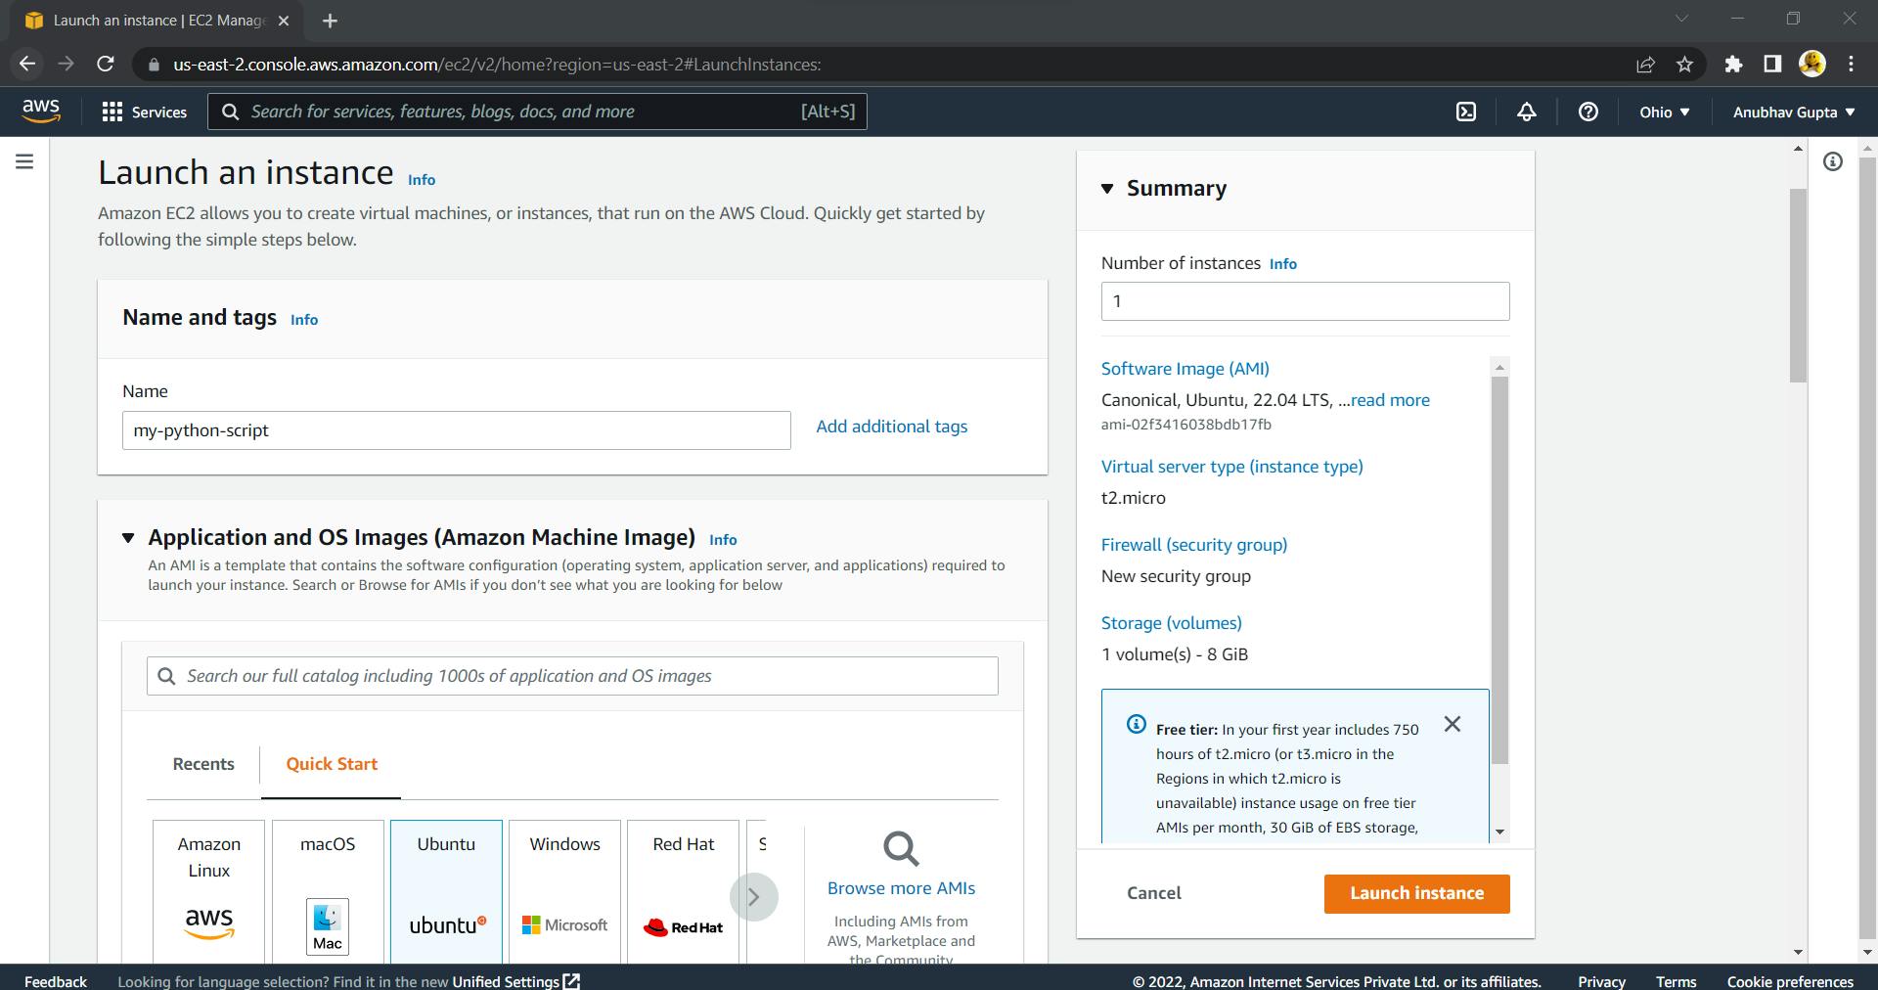Click Add additional tags link
1878x990 pixels.
[x=892, y=427]
